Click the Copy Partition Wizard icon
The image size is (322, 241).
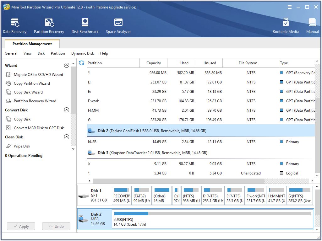point(8,83)
